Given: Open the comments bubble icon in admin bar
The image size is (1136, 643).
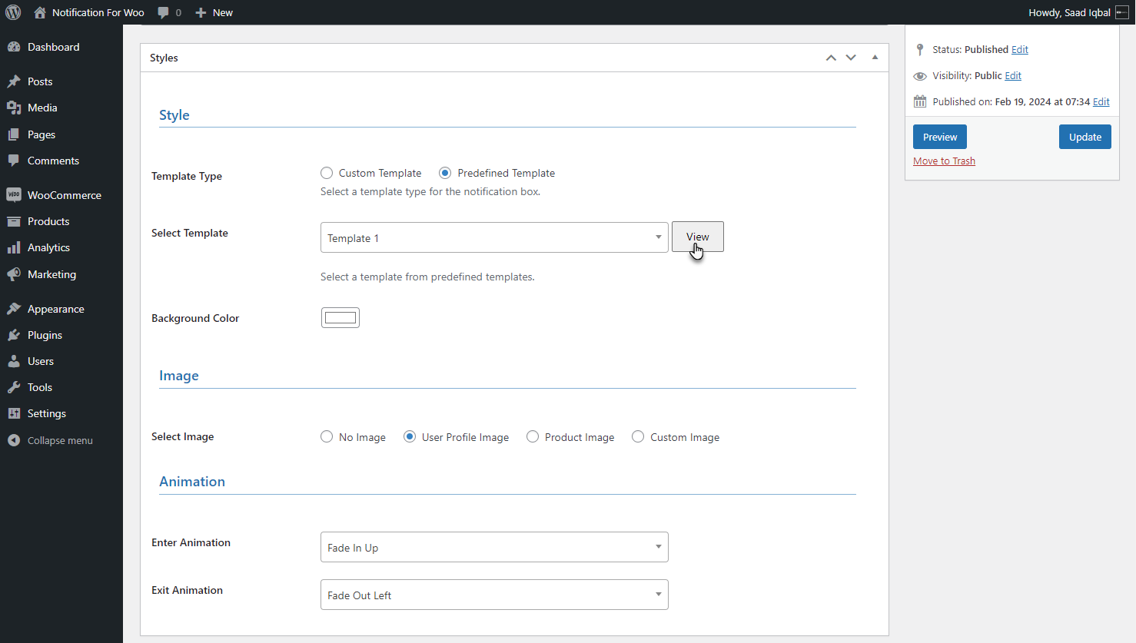Looking at the screenshot, I should 163,12.
